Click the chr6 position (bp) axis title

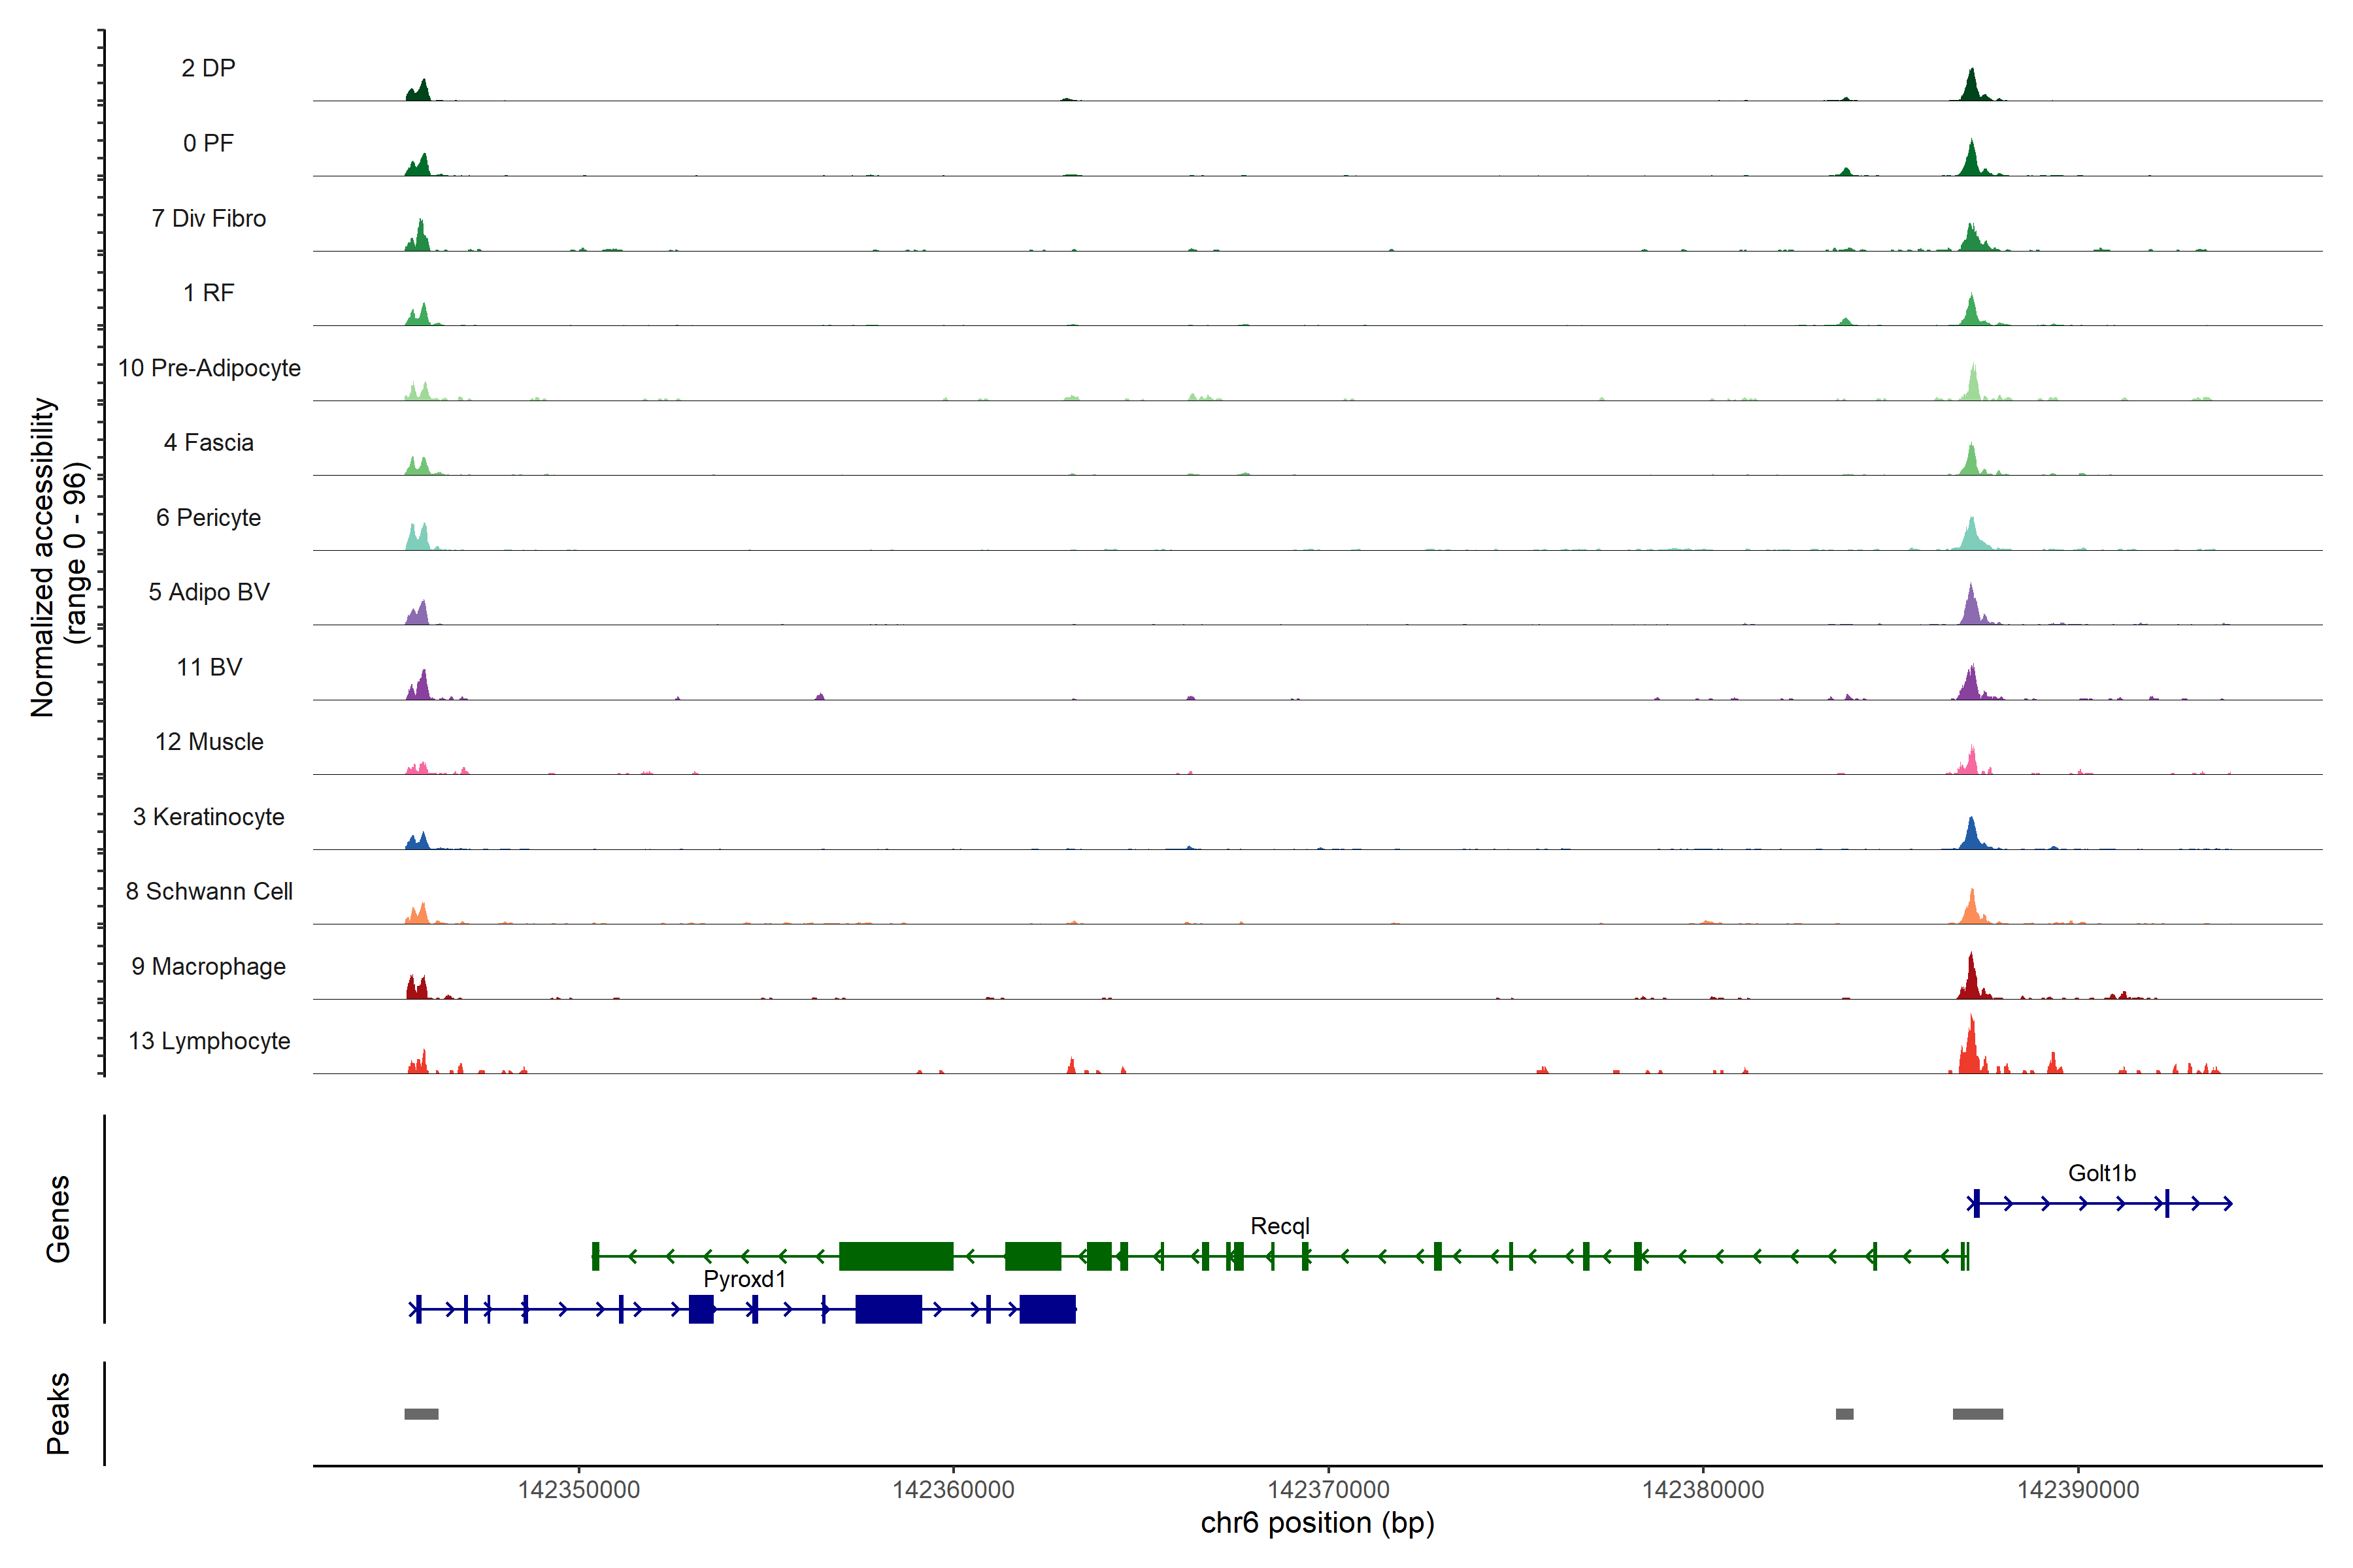(1316, 1523)
